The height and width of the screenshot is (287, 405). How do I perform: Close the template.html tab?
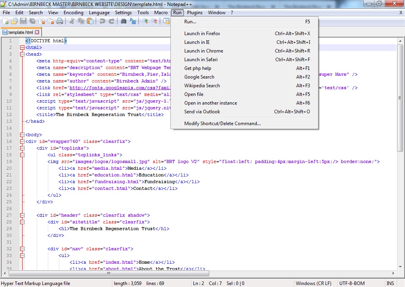[37, 32]
